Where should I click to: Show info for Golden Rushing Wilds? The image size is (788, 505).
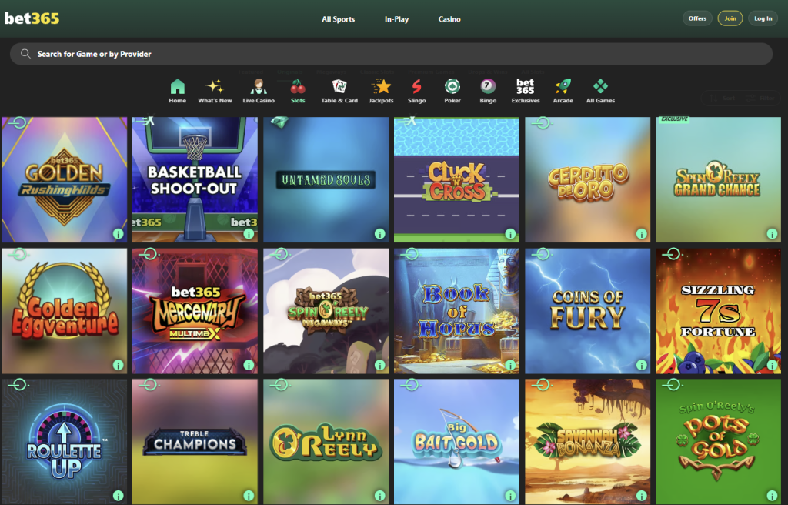coord(118,234)
